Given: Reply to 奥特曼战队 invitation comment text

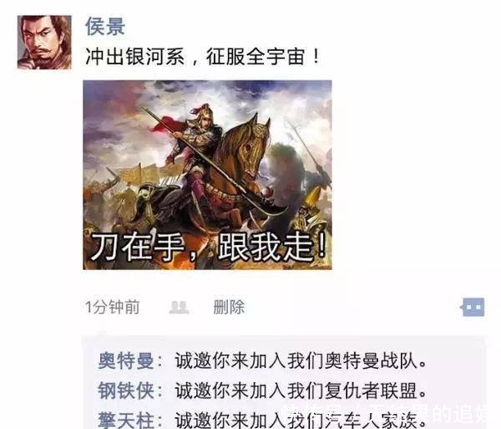Looking at the screenshot, I should (300, 361).
